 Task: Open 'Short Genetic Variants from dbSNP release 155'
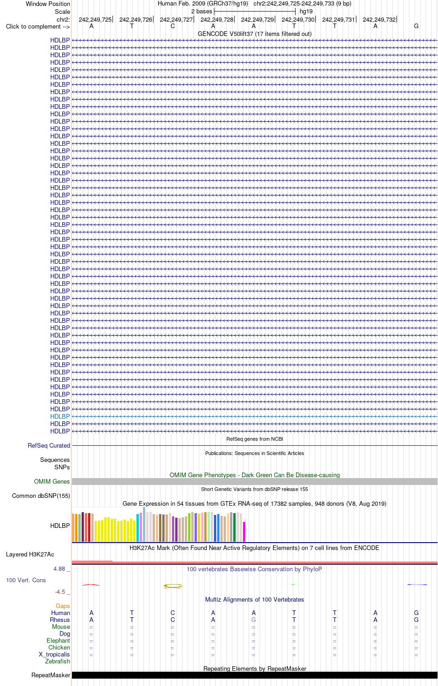[x=255, y=489]
